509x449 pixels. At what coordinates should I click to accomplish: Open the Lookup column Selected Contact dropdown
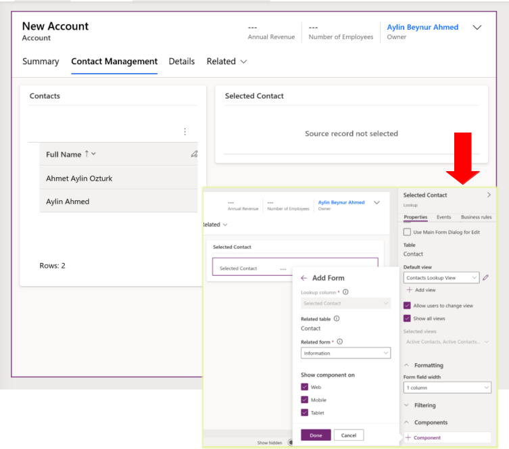pyautogui.click(x=345, y=303)
